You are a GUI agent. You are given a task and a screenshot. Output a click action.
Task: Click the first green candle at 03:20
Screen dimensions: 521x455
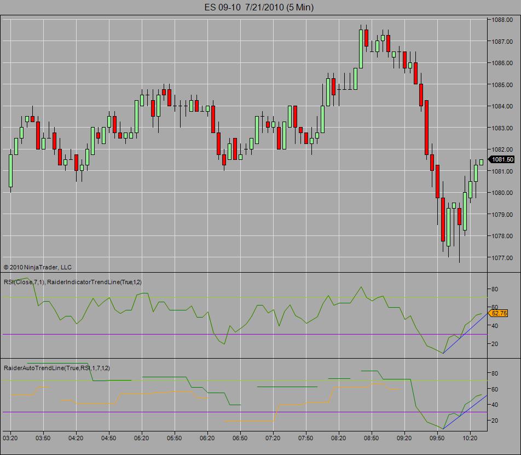10,171
